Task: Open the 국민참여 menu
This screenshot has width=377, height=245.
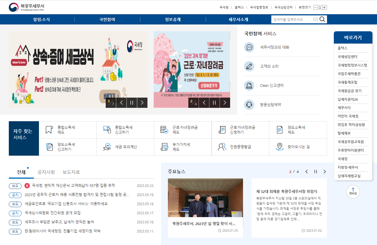Action: (107, 19)
